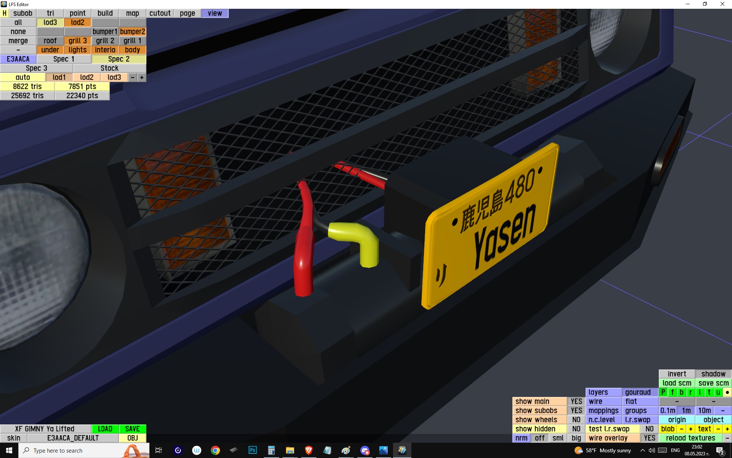Toggle show wheels NO value
This screenshot has height=458, width=732.
pyautogui.click(x=576, y=419)
